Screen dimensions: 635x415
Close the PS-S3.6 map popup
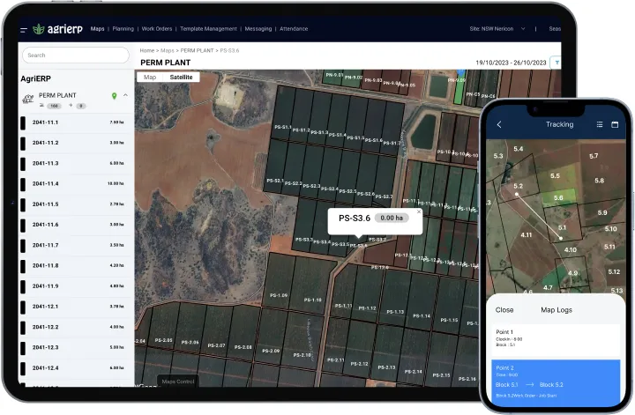(419, 211)
